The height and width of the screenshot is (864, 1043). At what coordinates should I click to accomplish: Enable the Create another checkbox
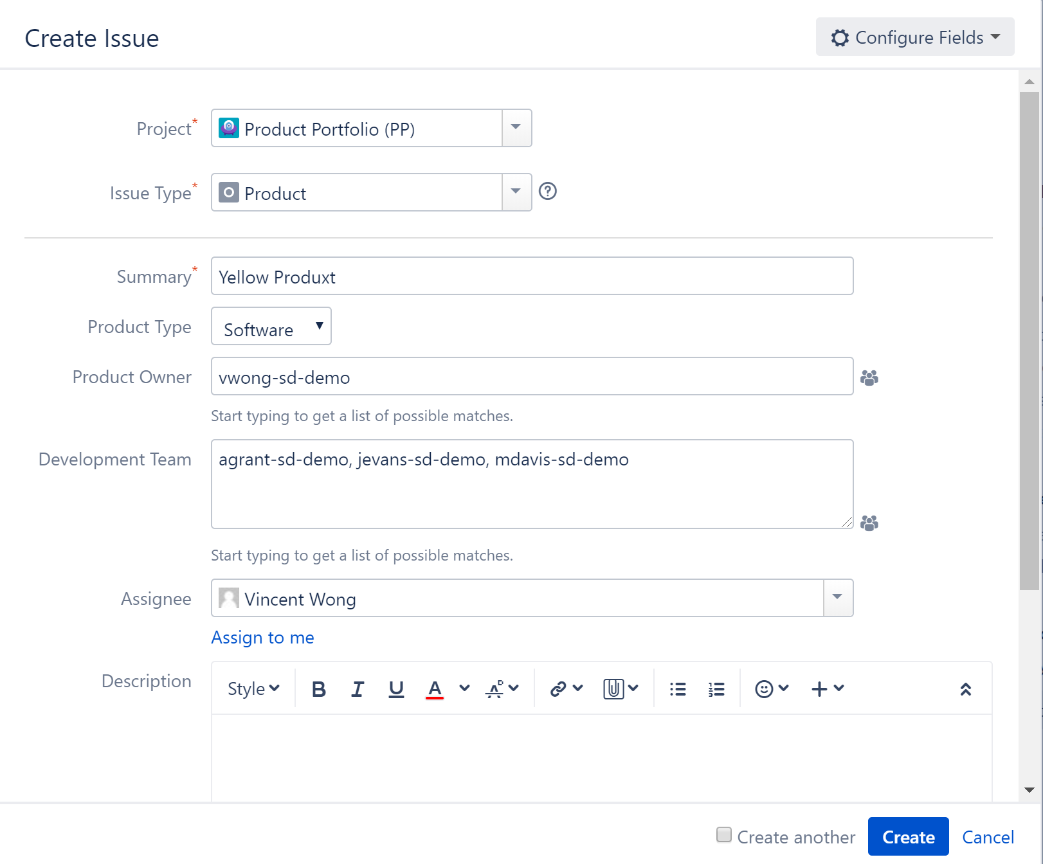pos(724,835)
